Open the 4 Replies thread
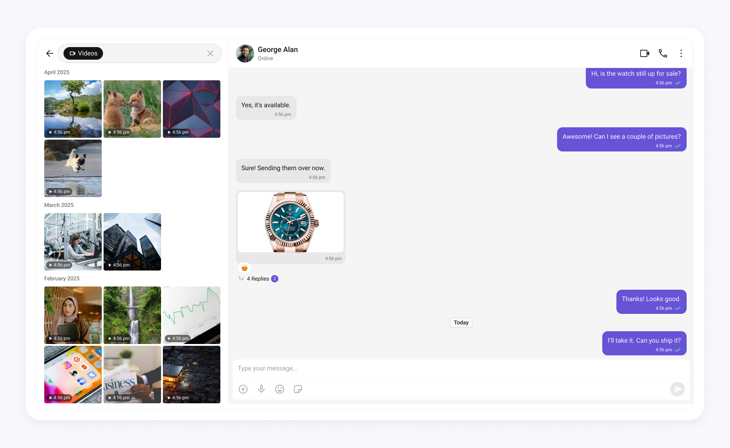The height and width of the screenshot is (448, 730). (x=258, y=279)
